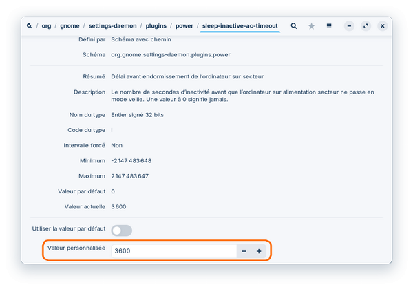Click the root search icon in path bar
The image size is (413, 289).
[x=30, y=26]
